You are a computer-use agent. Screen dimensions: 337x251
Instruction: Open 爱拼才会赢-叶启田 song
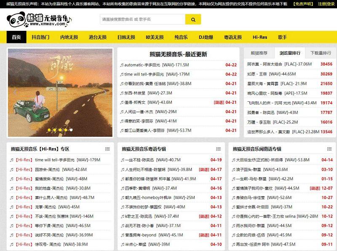[264, 207]
